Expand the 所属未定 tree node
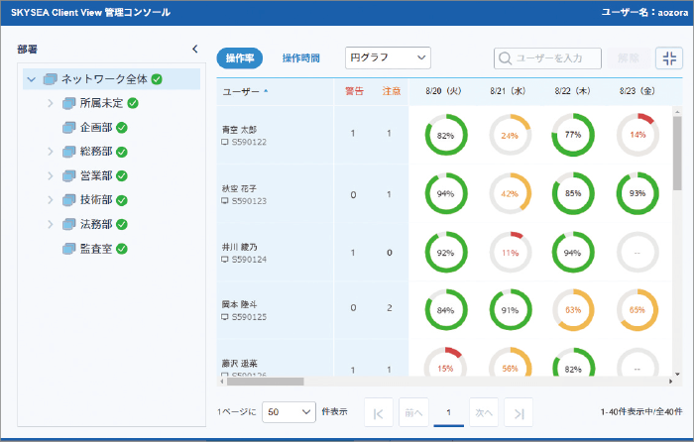This screenshot has height=442, width=694. pos(51,103)
